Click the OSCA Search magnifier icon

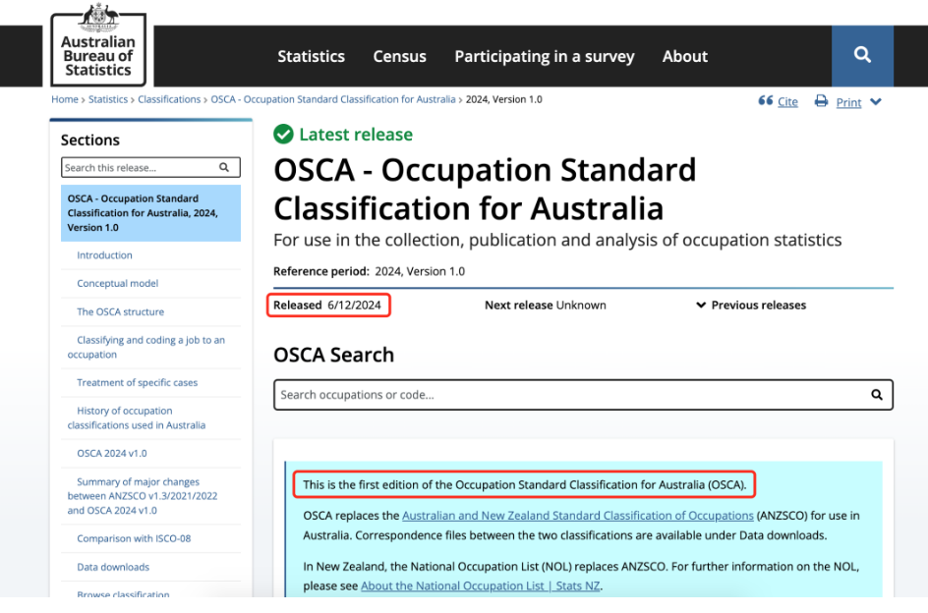[x=877, y=395]
